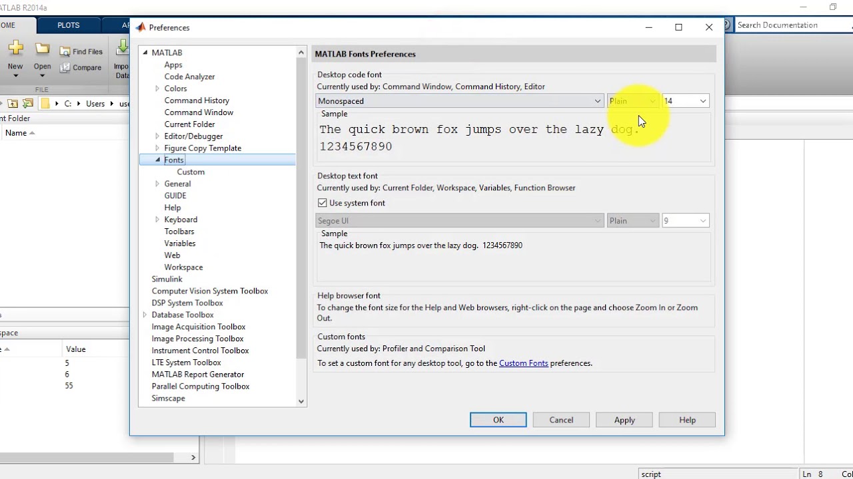Expand the Figure Copy Template node

[157, 148]
